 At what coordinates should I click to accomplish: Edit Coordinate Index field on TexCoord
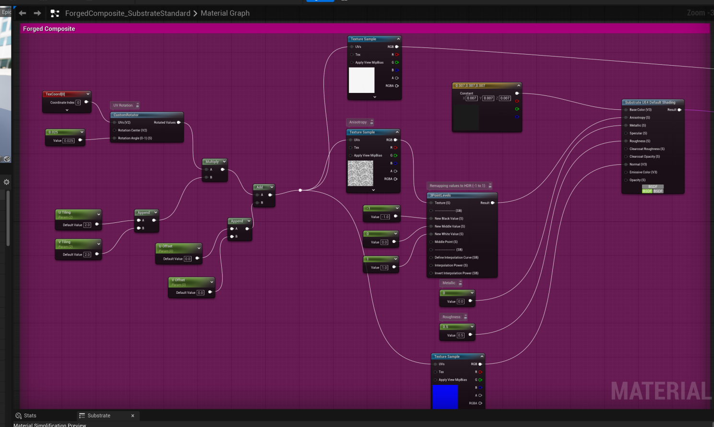click(78, 103)
